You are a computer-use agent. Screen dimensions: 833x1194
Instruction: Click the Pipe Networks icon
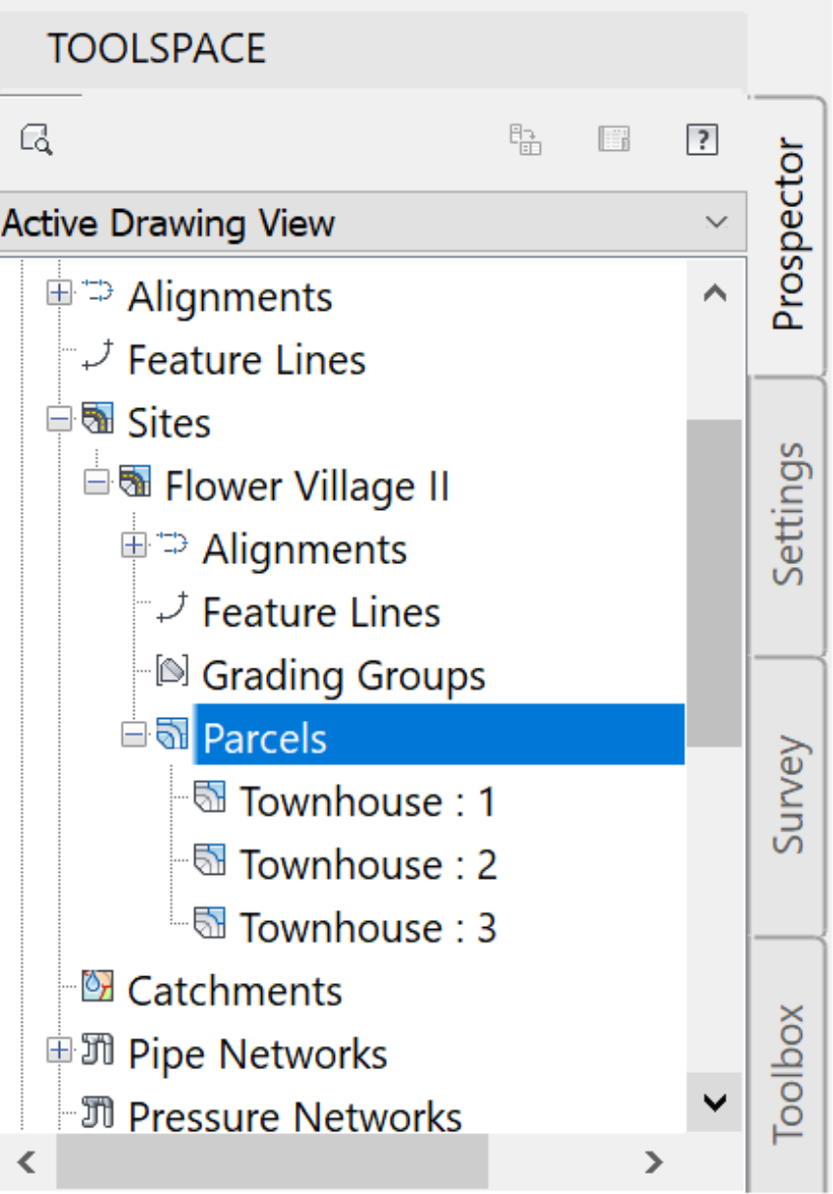tap(99, 1050)
